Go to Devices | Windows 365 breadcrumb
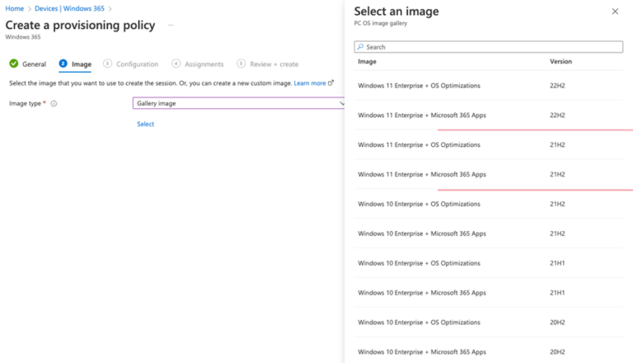This screenshot has height=363, width=633. (70, 9)
